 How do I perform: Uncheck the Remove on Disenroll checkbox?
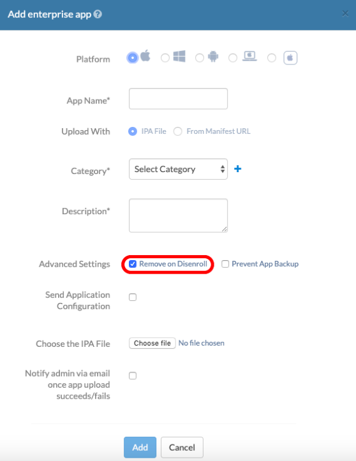[x=133, y=264]
